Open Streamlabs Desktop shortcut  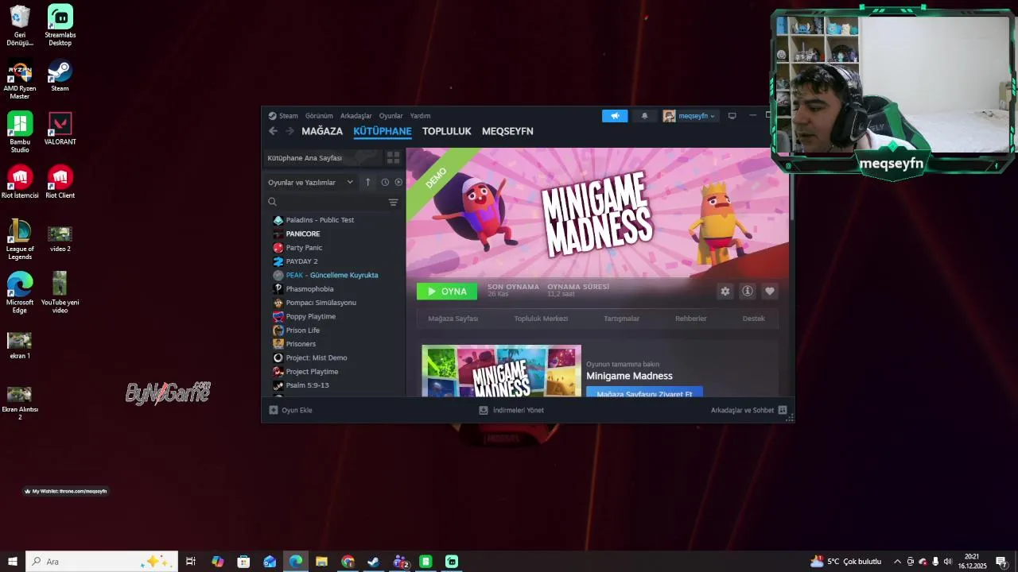click(x=60, y=25)
